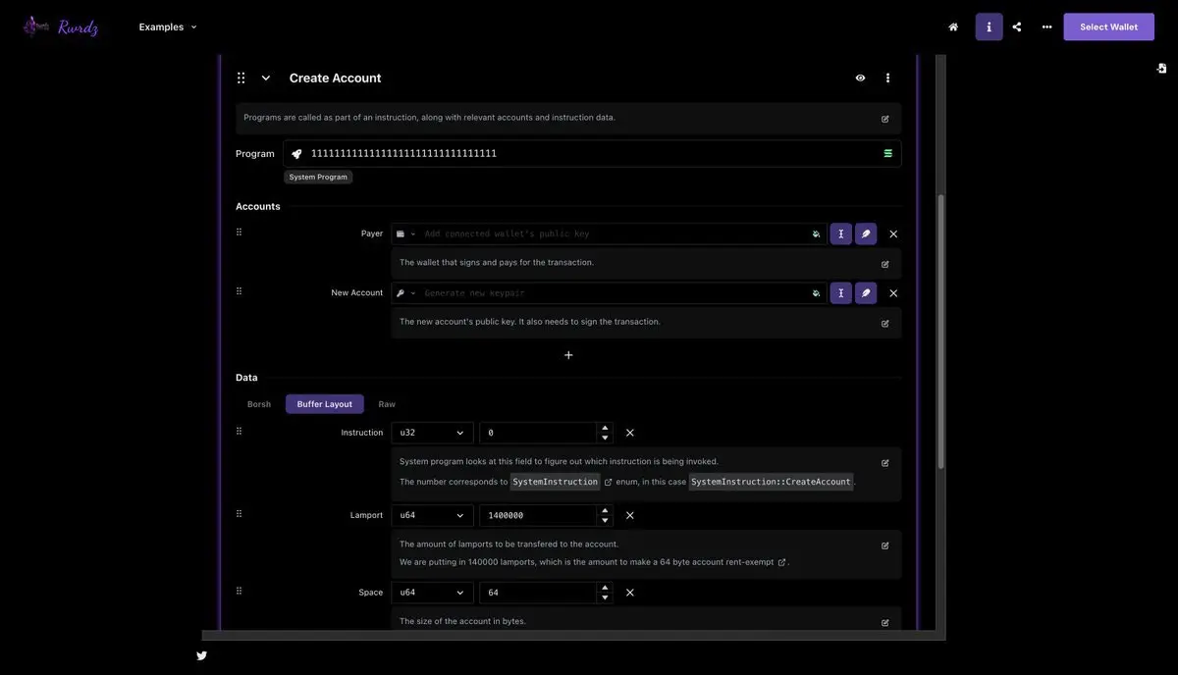
Task: Edit the Lamport description note
Action: tap(884, 545)
